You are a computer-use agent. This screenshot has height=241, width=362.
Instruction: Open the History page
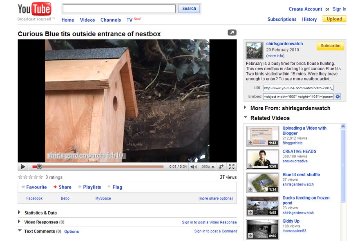click(309, 19)
